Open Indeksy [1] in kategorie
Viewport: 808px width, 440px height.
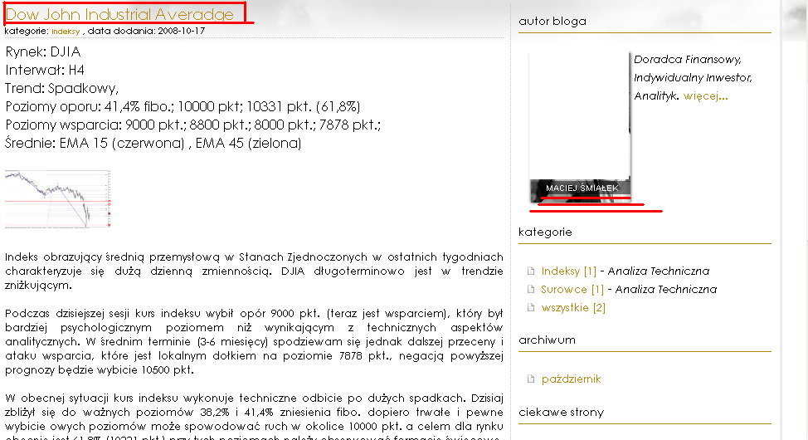tap(568, 271)
